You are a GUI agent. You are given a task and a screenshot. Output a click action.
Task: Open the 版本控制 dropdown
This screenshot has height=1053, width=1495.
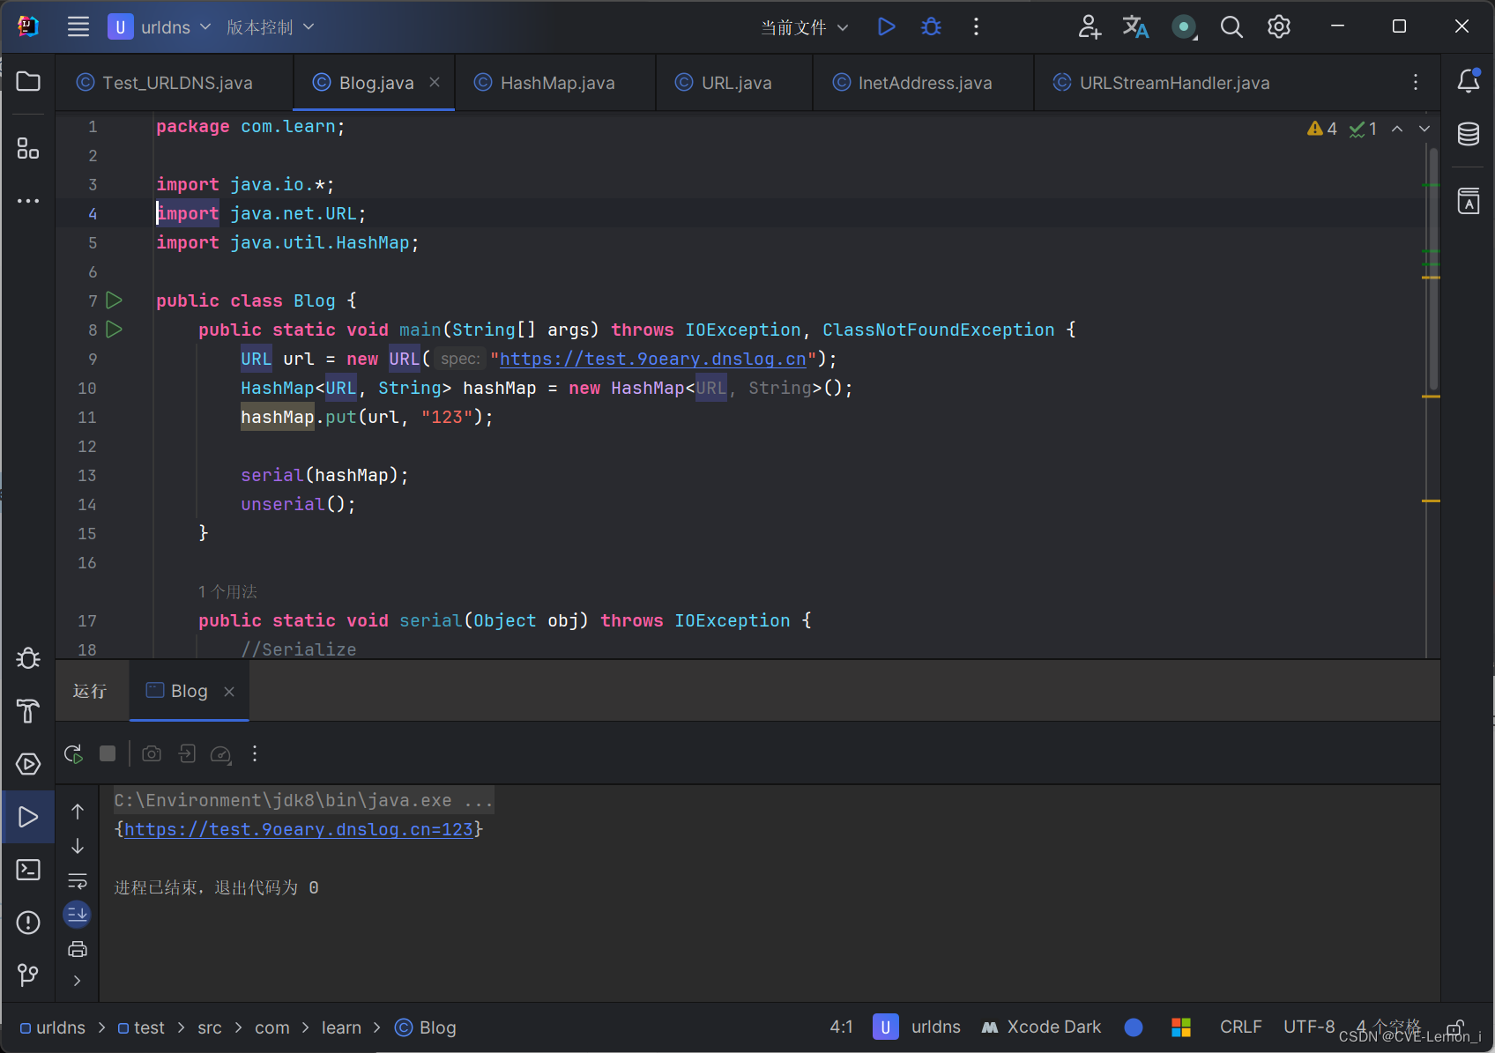[x=270, y=27]
